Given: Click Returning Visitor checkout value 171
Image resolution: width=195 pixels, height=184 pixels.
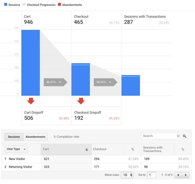Looking at the screenshot, I should coord(97,167).
